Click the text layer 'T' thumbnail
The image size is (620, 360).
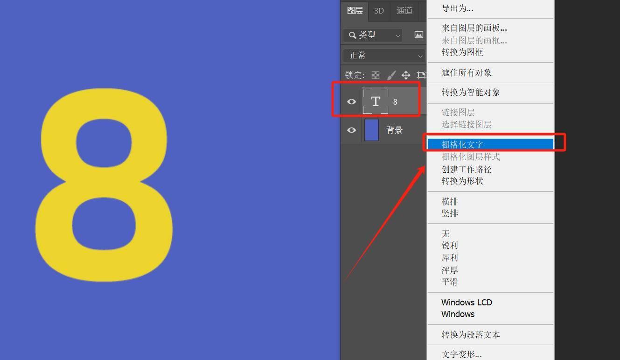click(x=376, y=101)
